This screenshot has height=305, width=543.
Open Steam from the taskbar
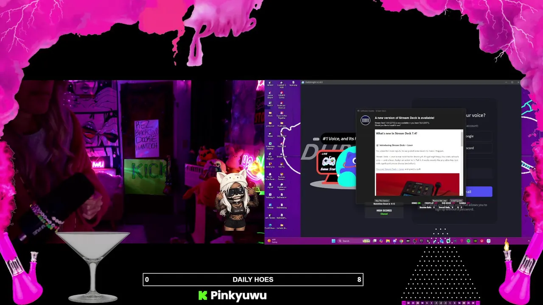coord(435,241)
